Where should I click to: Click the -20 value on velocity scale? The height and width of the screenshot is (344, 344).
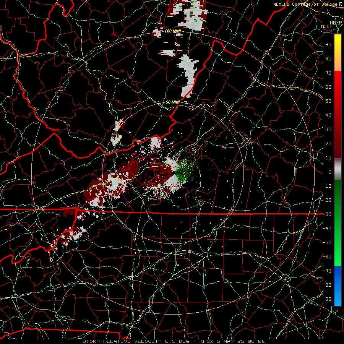pyautogui.click(x=327, y=200)
